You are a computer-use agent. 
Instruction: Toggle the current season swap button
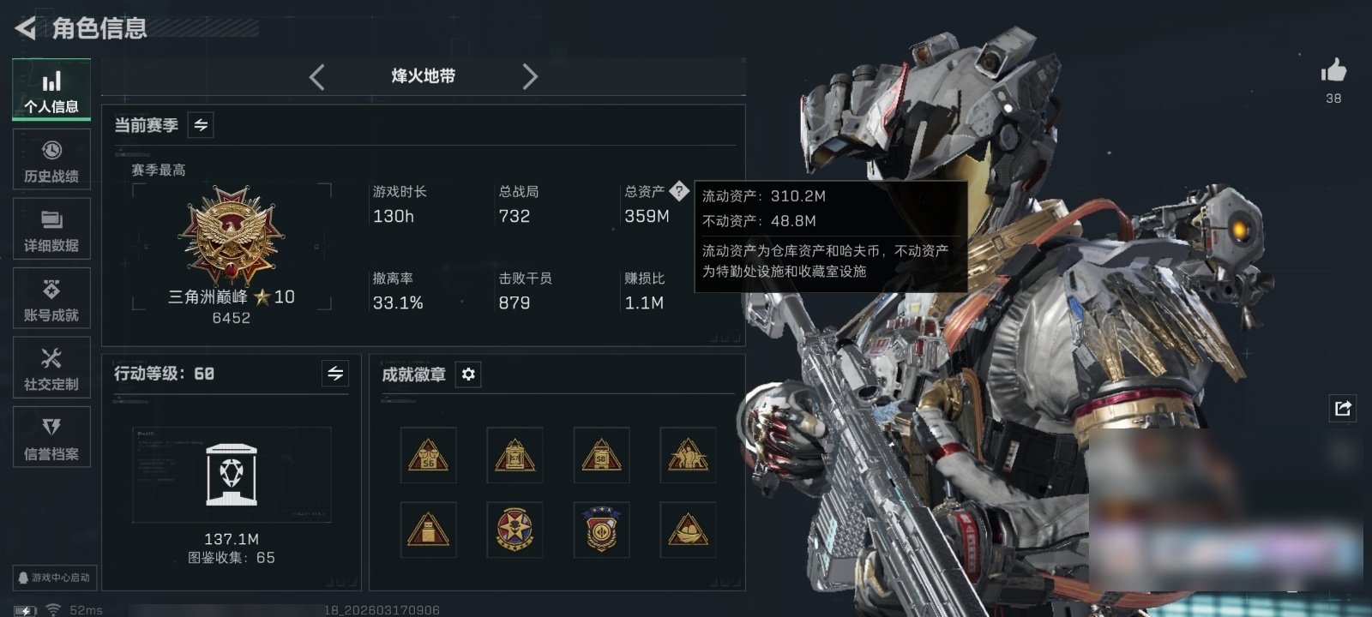pyautogui.click(x=201, y=125)
